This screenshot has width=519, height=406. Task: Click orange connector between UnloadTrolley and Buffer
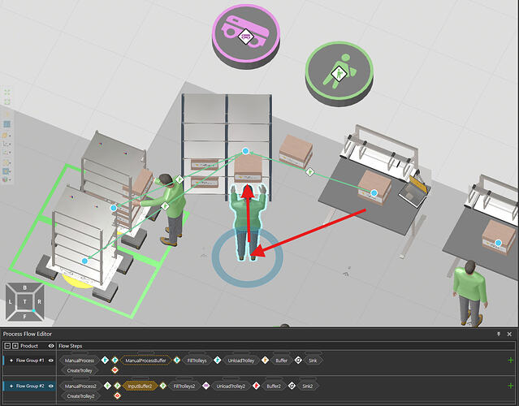tap(265, 360)
